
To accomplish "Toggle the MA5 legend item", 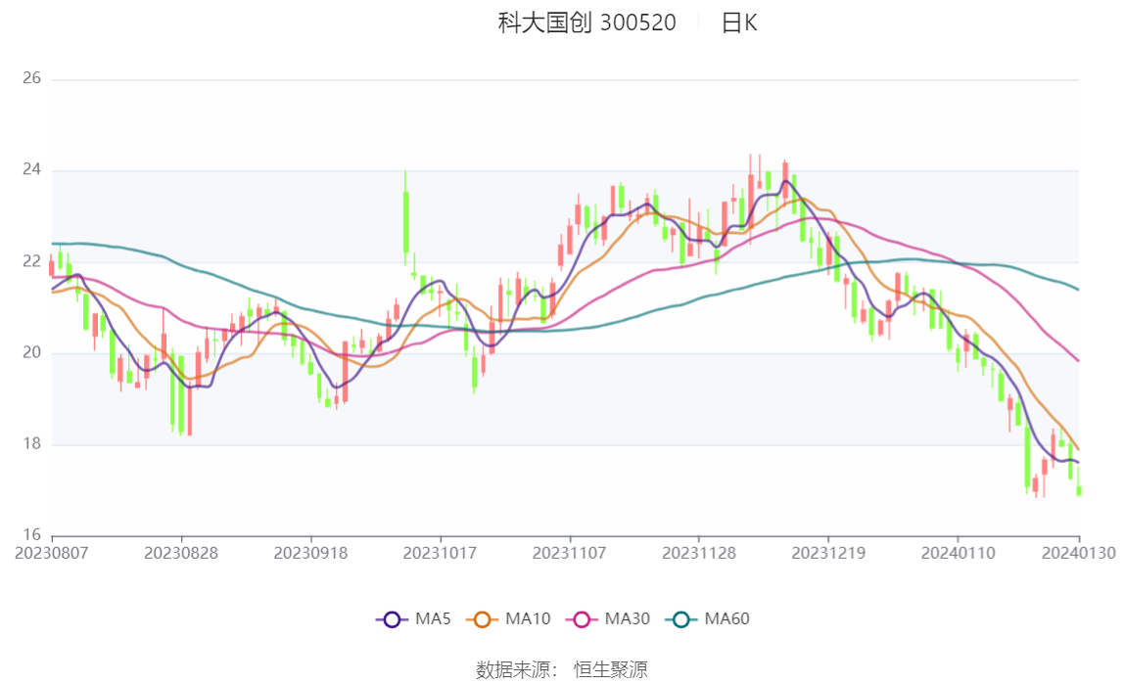I will tap(413, 618).
